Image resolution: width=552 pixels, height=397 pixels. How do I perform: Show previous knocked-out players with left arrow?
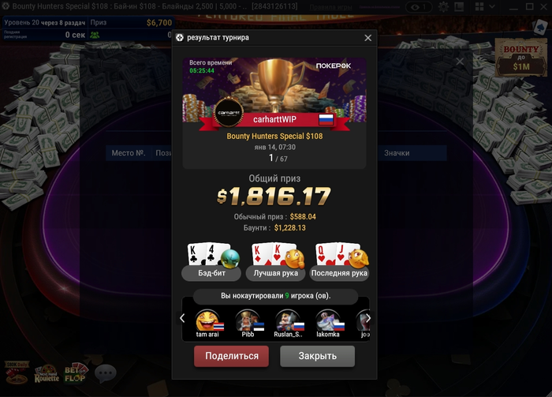tap(182, 318)
